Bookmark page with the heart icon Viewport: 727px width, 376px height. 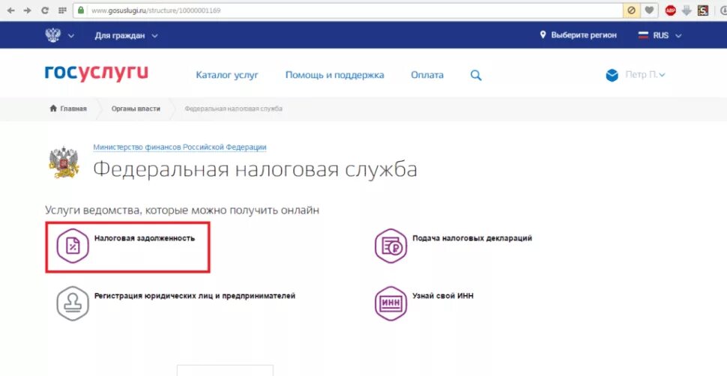click(x=650, y=10)
